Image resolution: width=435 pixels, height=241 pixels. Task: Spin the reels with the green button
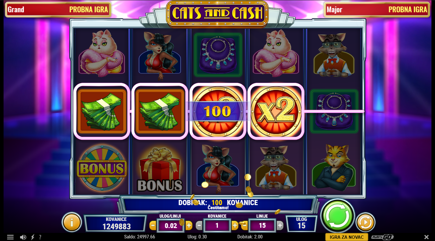(337, 215)
